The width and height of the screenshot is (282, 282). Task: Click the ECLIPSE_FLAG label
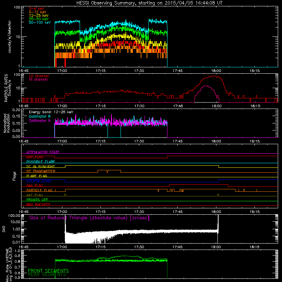[x=38, y=181]
